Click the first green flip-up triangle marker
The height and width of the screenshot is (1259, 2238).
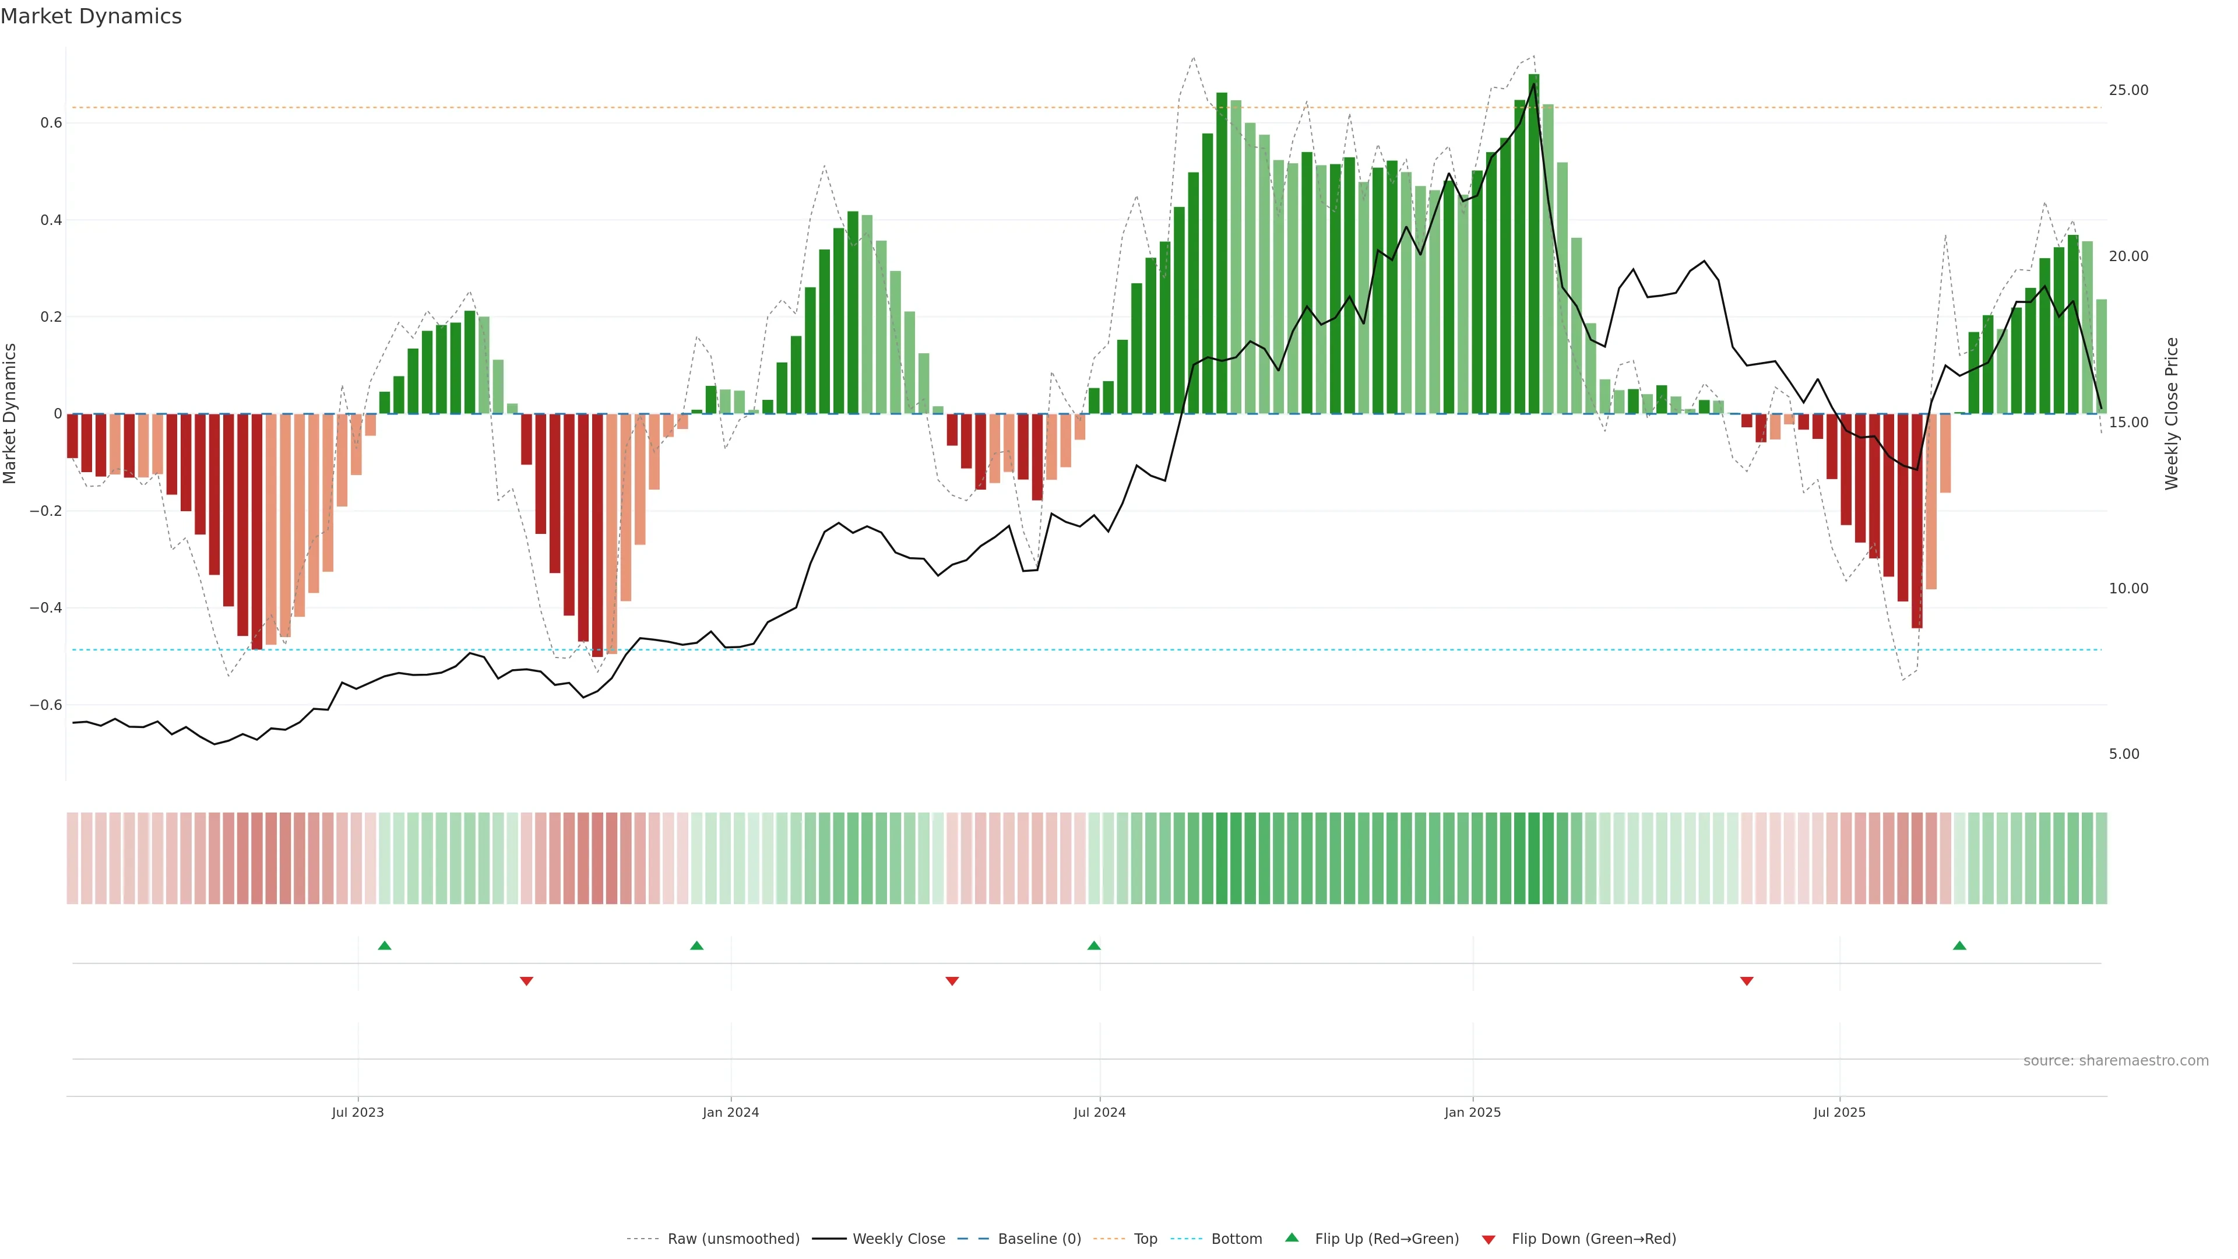click(385, 945)
